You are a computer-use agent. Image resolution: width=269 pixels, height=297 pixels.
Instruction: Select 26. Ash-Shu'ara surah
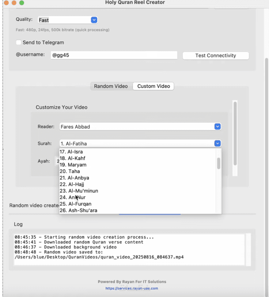[138, 210]
